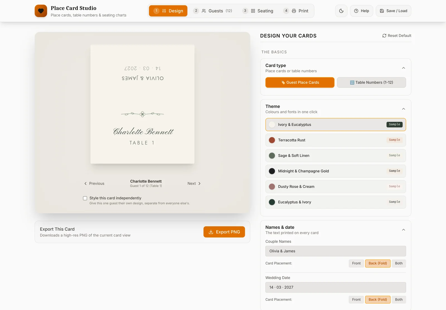Export the current card as PNG
Screen dimensions: 446x310
[x=224, y=232]
